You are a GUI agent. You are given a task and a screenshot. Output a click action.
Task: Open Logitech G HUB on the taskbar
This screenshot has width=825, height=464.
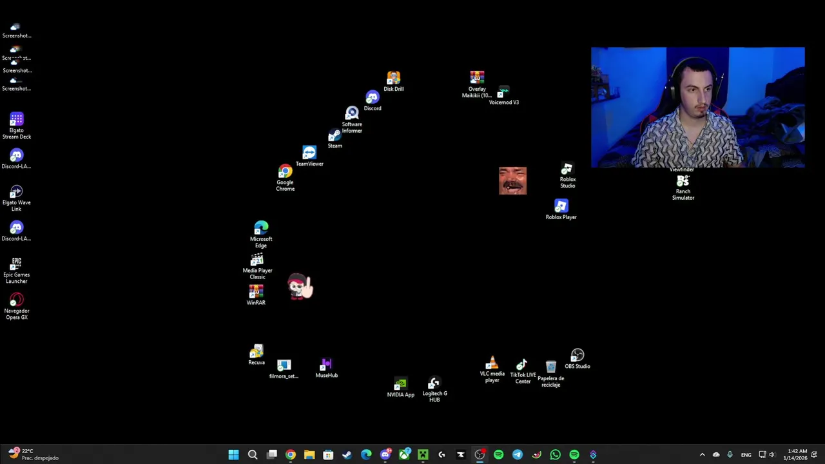point(442,455)
